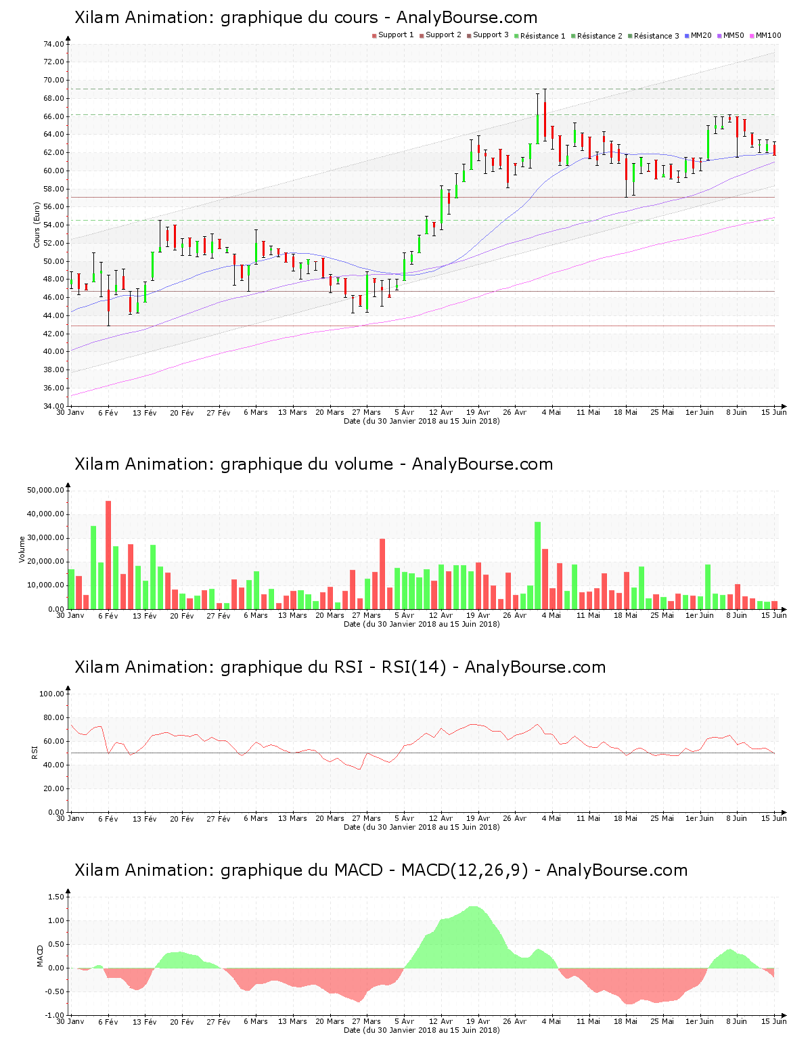812x1049 pixels.
Task: Click the 50,000.00 value on volume axis
Action: [45, 490]
